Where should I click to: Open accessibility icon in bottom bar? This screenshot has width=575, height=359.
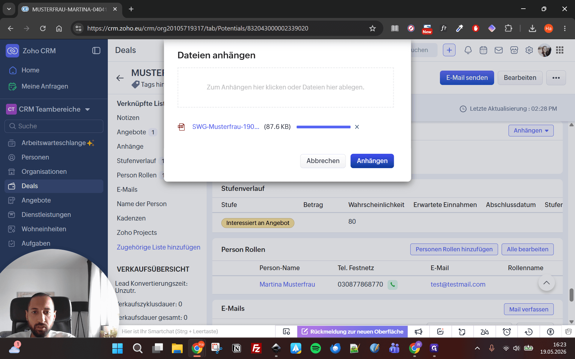pos(550,331)
